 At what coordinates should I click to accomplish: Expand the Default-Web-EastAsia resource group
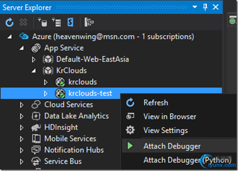click(x=34, y=59)
